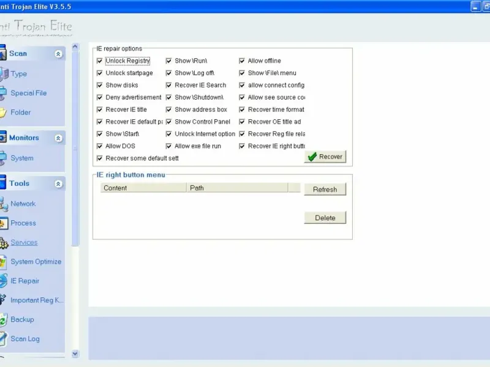Toggle Show \Start\ checkbox
The width and height of the screenshot is (490, 367).
[100, 134]
